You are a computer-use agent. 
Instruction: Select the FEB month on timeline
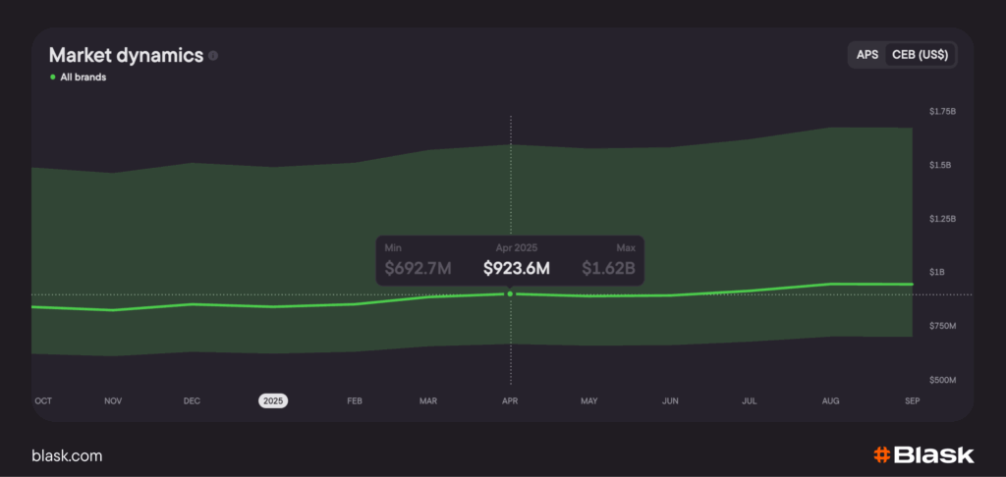[x=355, y=400]
